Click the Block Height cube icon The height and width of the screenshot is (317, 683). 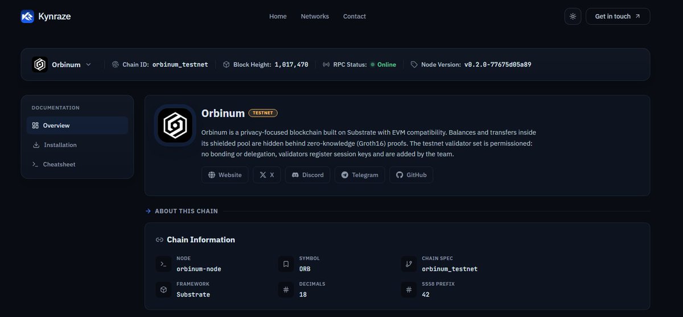[227, 65]
